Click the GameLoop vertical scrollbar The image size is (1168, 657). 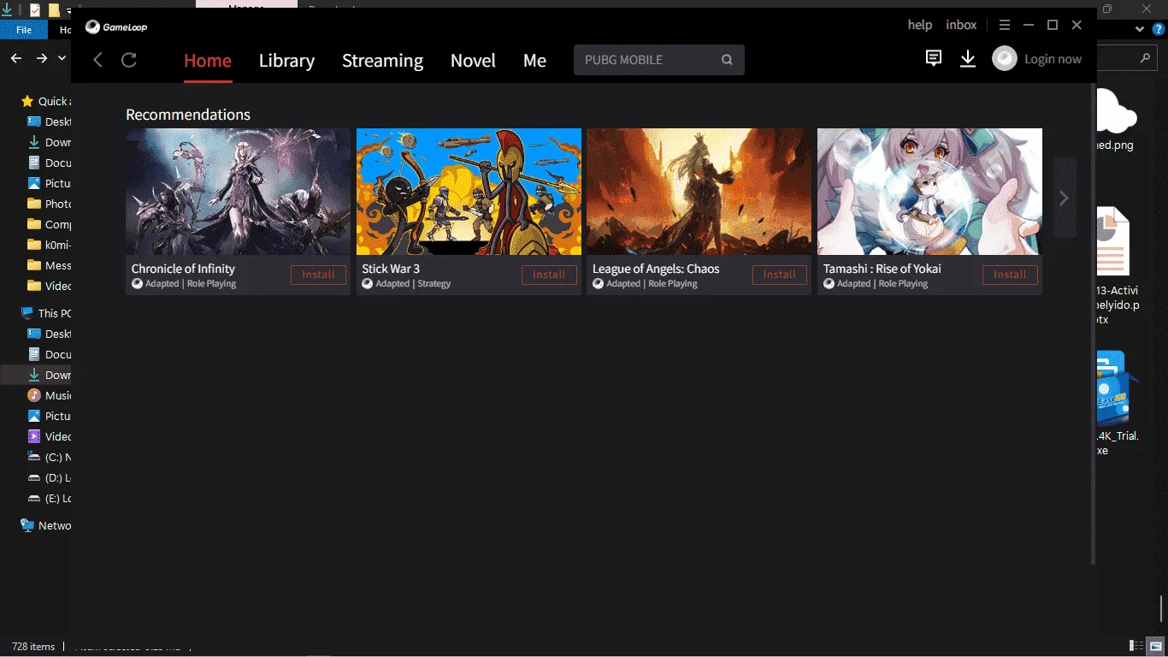coord(1093,325)
